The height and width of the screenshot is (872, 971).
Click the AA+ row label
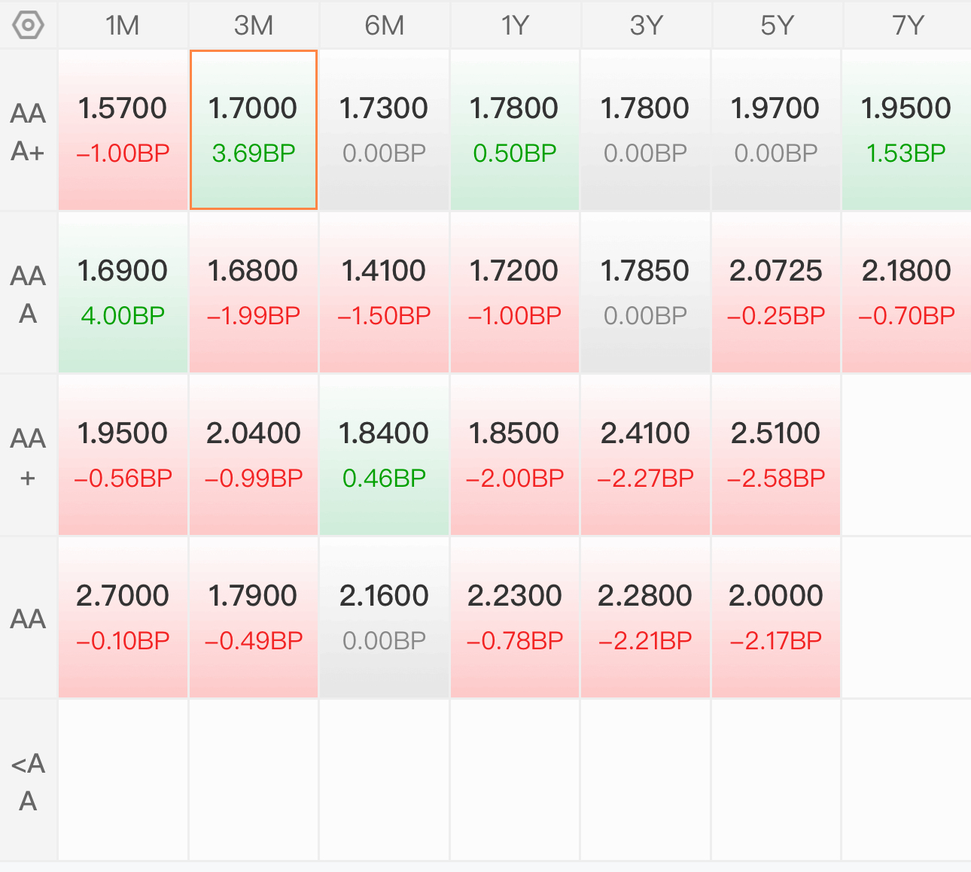click(29, 456)
